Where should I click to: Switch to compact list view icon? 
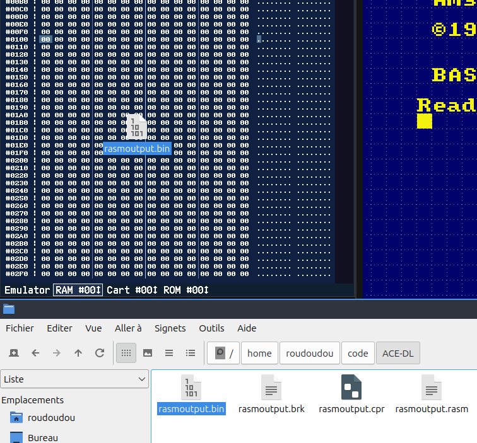click(x=169, y=353)
